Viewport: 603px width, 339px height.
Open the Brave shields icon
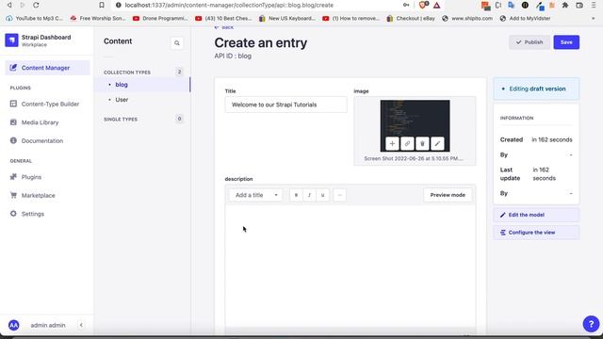[424, 5]
